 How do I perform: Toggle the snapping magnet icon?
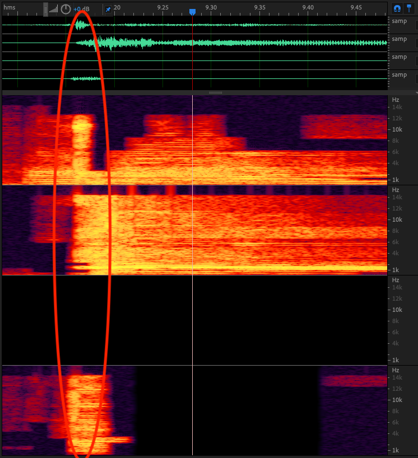(x=397, y=8)
